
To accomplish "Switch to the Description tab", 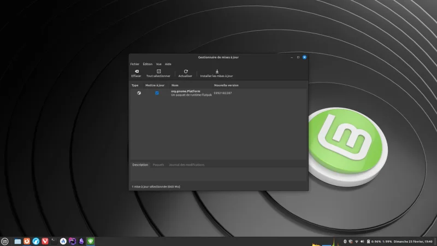I will (x=140, y=165).
